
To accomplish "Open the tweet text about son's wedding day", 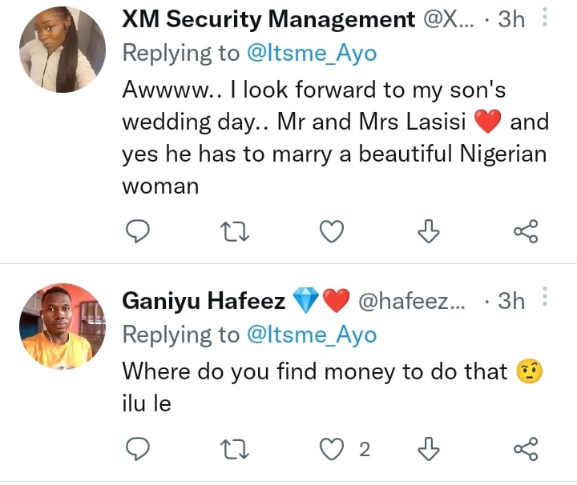I will coord(321,136).
